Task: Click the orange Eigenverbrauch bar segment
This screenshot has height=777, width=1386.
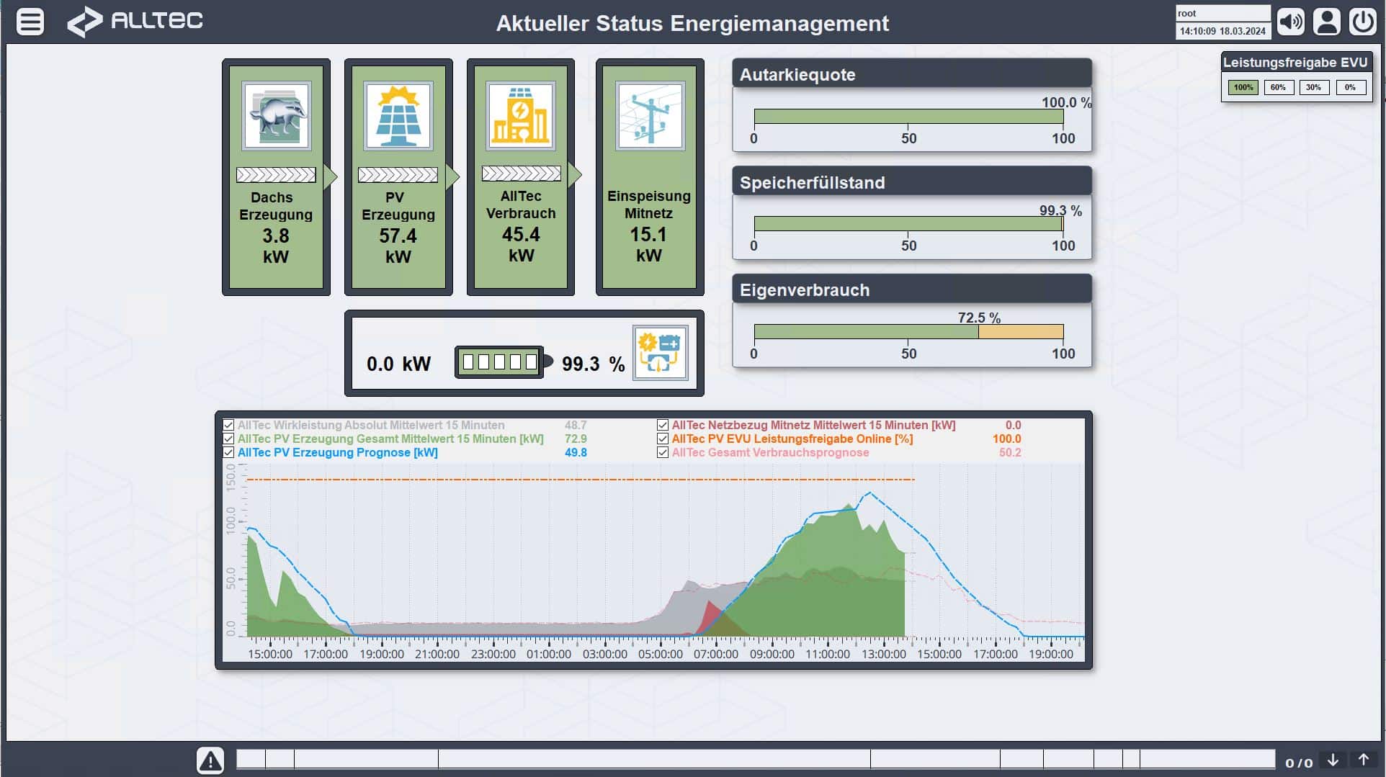Action: (1021, 331)
